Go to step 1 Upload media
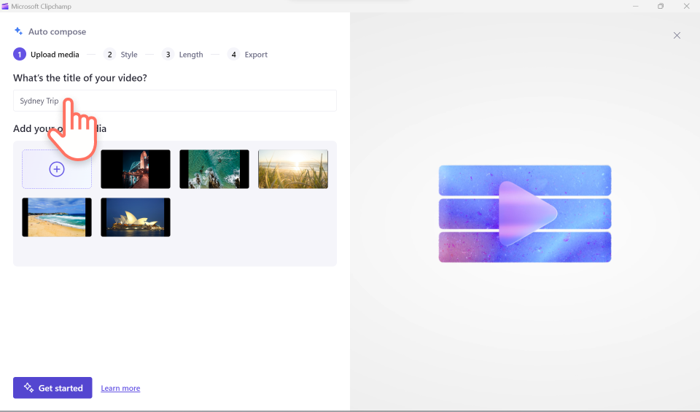 [47, 55]
